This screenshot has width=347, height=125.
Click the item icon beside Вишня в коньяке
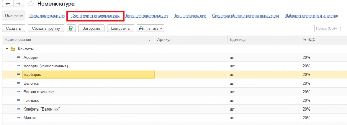pos(19,92)
